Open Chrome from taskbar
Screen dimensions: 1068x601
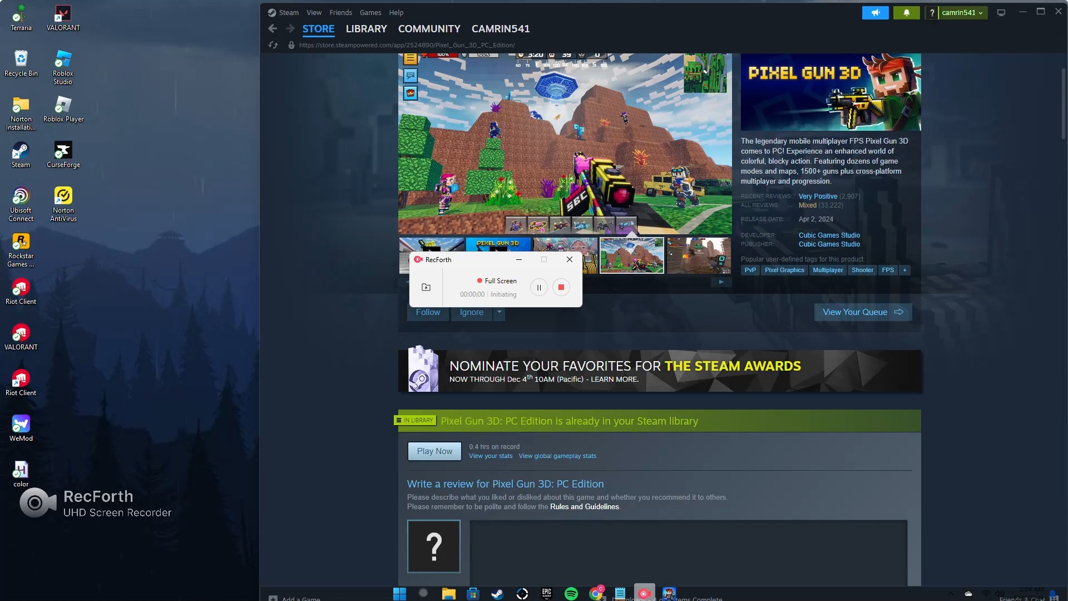tap(596, 594)
